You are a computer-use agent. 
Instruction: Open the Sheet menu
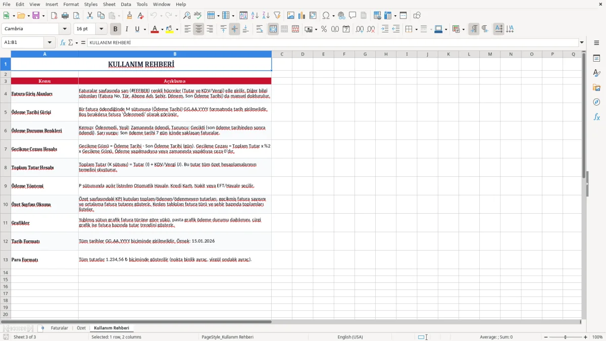(x=109, y=4)
